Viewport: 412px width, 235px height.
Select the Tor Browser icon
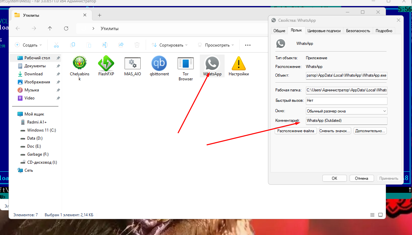[x=185, y=64]
